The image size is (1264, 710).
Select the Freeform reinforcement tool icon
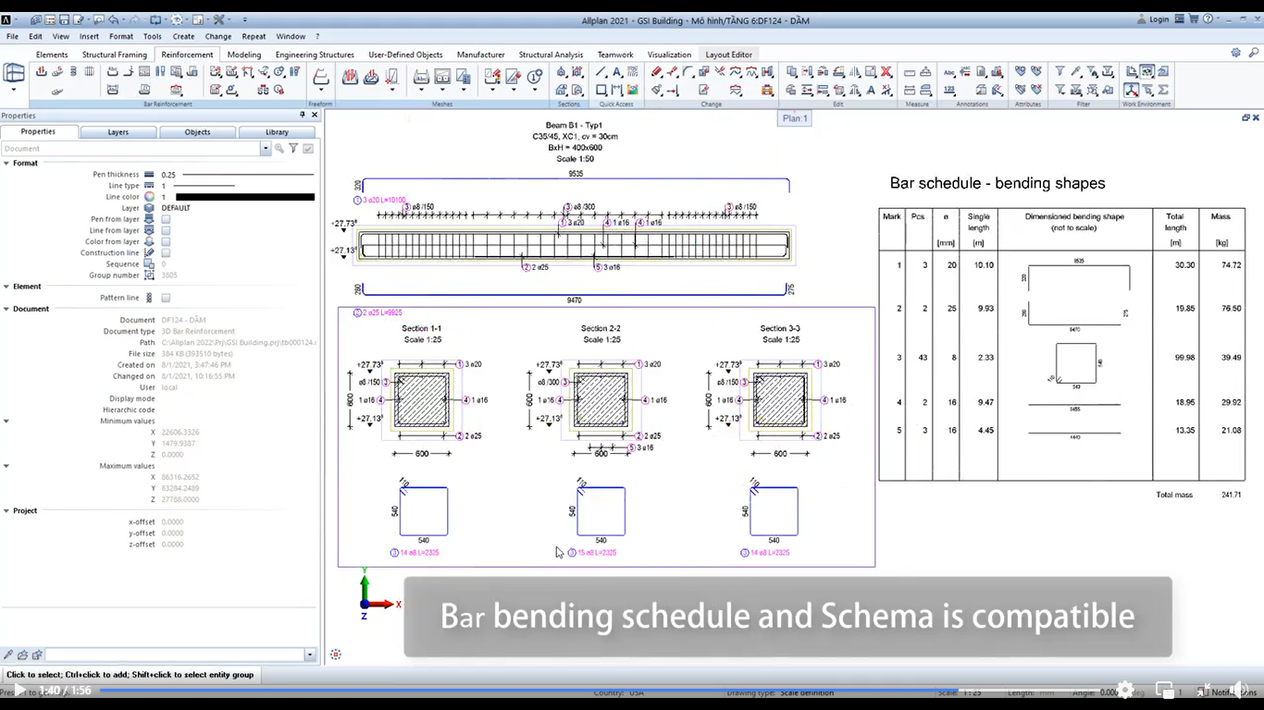[321, 78]
